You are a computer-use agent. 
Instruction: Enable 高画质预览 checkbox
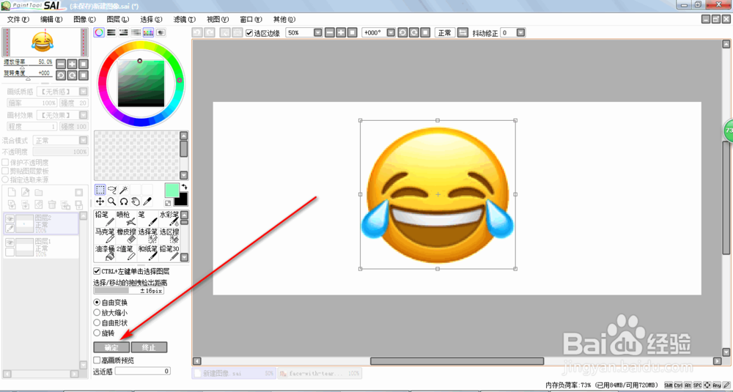(97, 360)
